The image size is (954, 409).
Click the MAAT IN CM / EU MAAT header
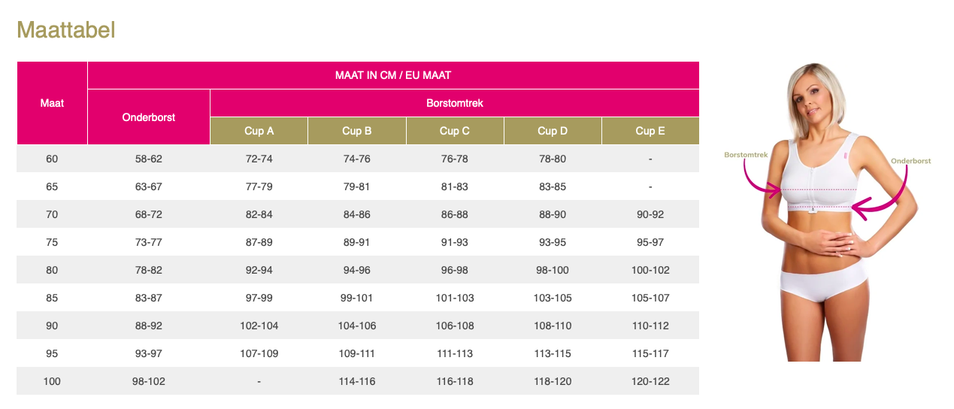pyautogui.click(x=392, y=75)
